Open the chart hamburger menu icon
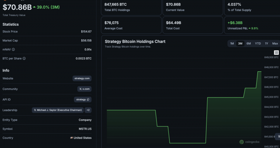The image size is (280, 148). [x=276, y=53]
